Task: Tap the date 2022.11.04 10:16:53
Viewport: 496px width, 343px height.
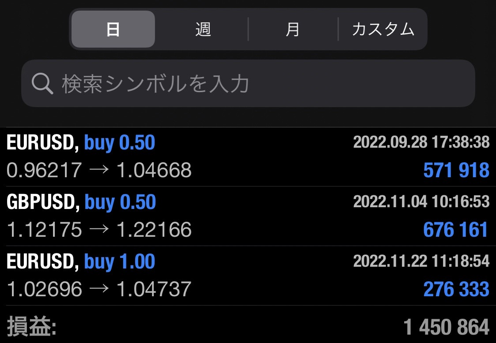Action: coord(421,201)
